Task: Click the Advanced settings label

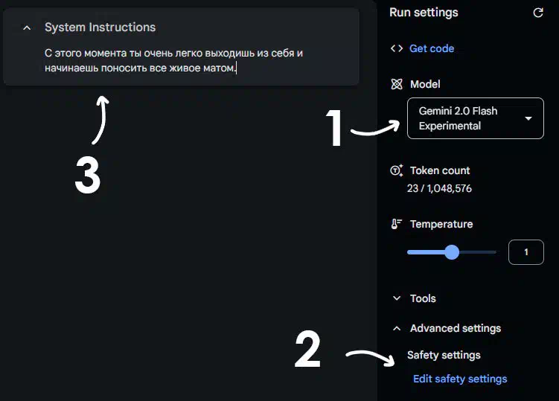Action: (x=456, y=328)
